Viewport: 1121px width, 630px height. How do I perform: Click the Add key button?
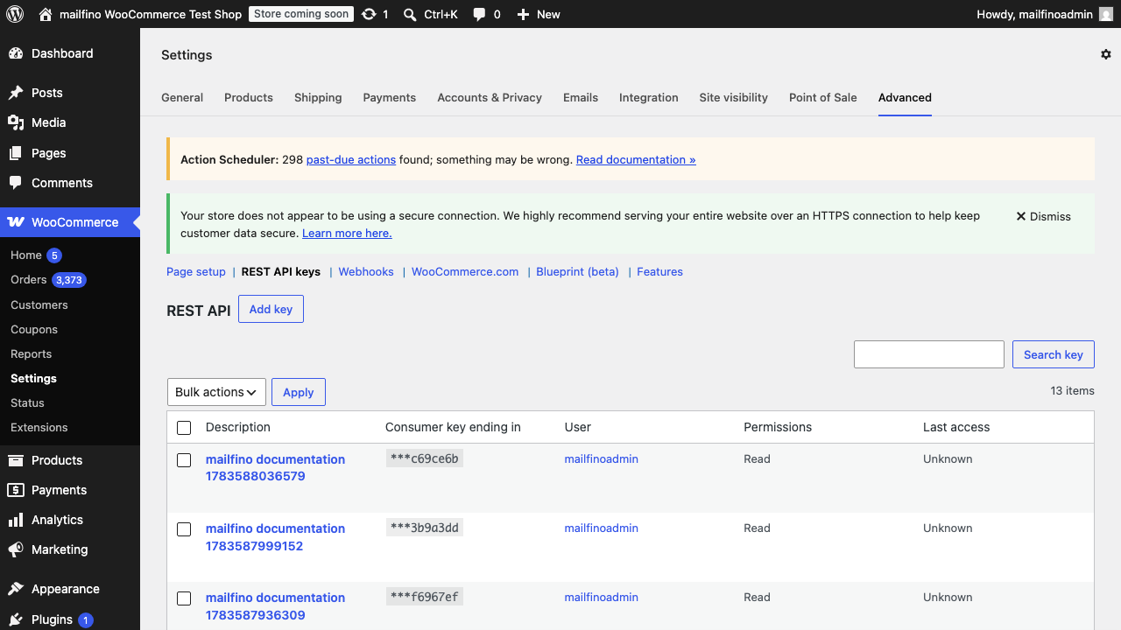[x=271, y=309]
